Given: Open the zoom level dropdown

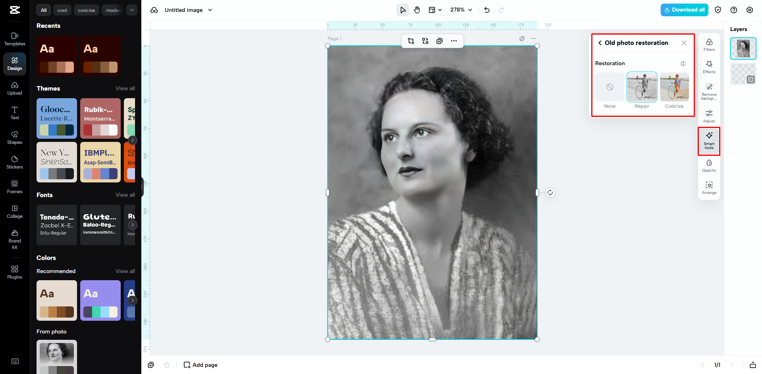Looking at the screenshot, I should pos(460,10).
